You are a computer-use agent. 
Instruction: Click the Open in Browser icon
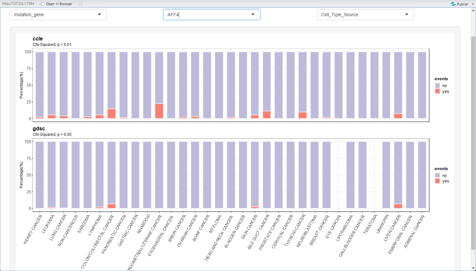(x=42, y=4)
